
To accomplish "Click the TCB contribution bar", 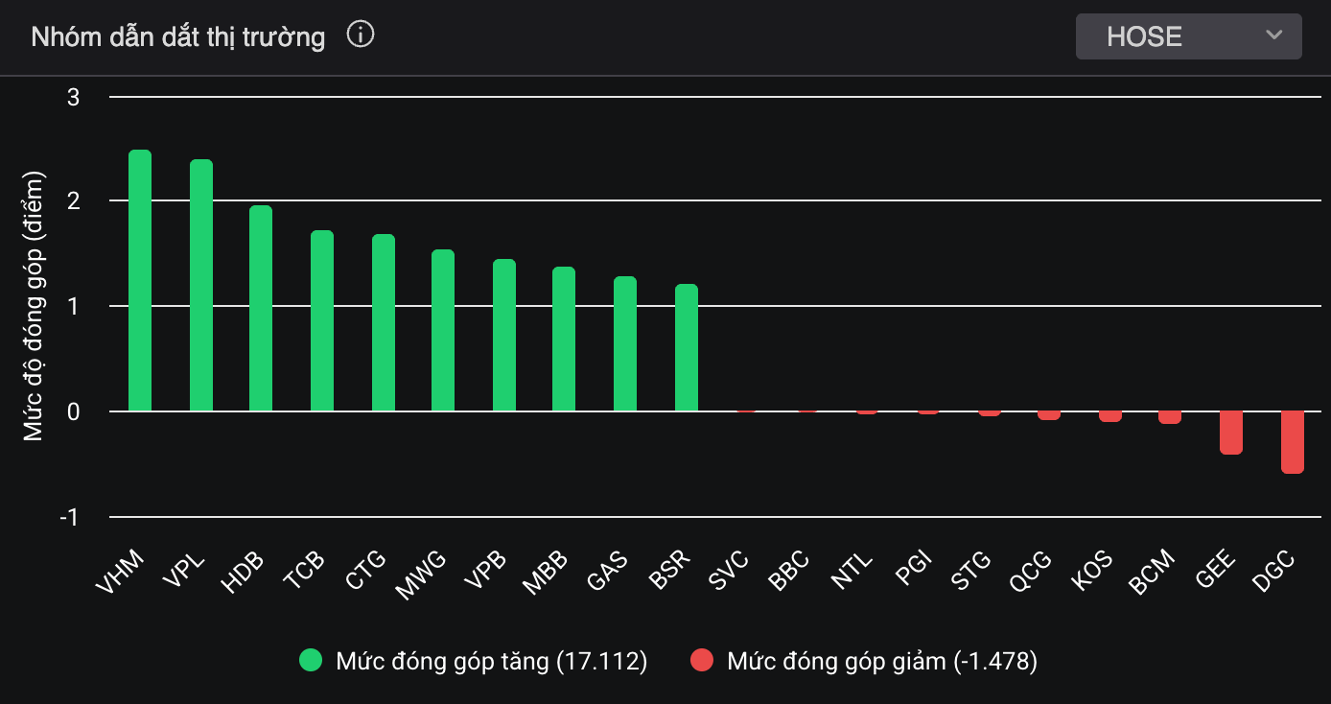I will (322, 321).
